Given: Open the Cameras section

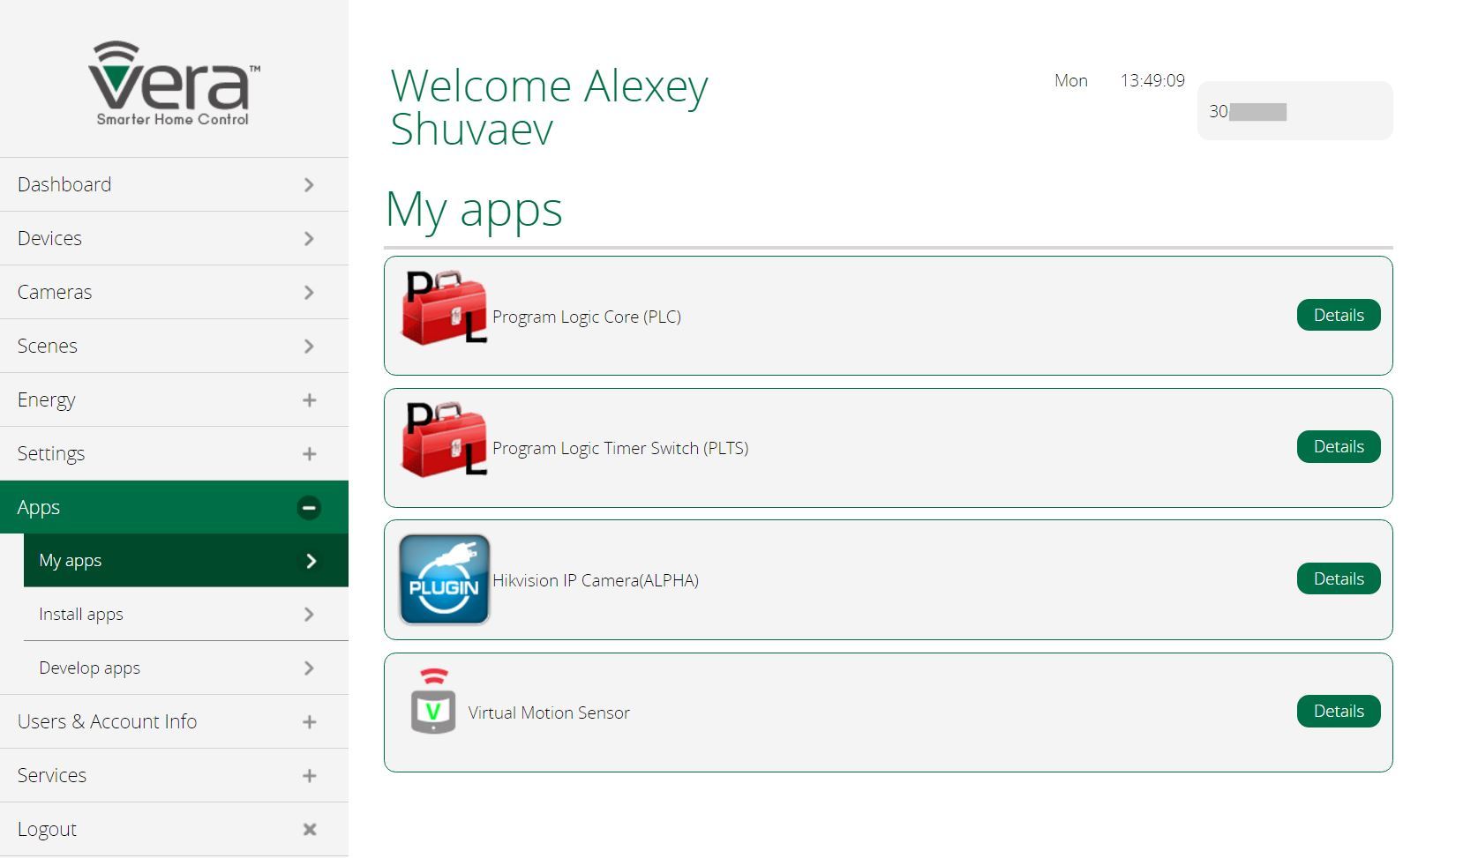Looking at the screenshot, I should tap(174, 292).
